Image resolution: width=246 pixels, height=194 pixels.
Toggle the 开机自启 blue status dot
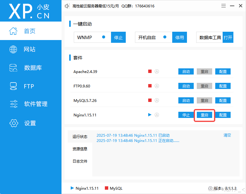[x=165, y=37]
